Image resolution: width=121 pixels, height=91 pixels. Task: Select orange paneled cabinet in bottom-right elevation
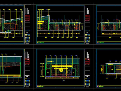click(118, 69)
